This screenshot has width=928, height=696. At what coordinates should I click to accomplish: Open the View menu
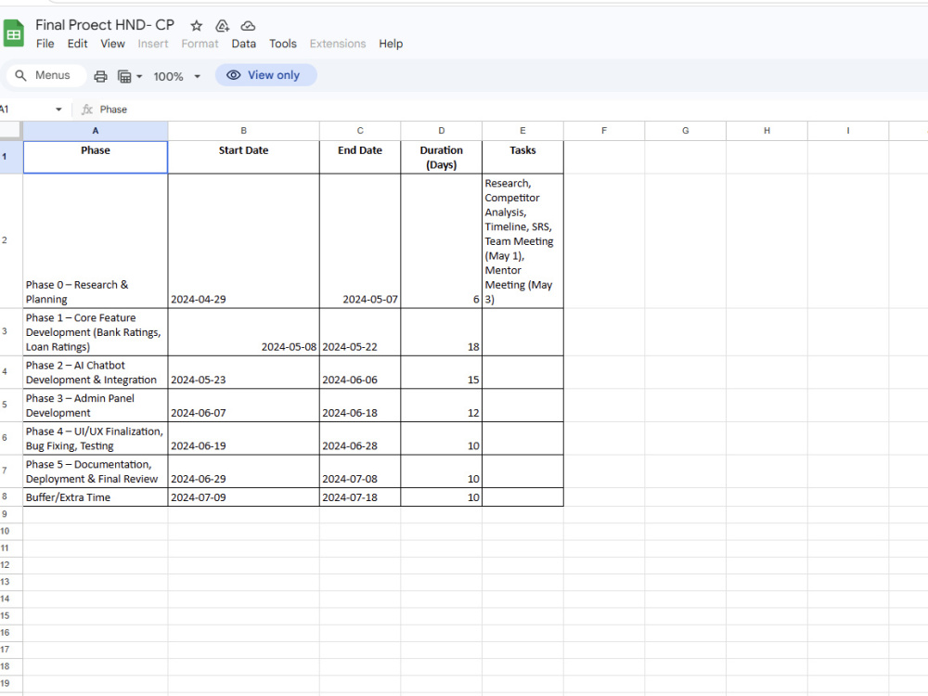pos(112,44)
